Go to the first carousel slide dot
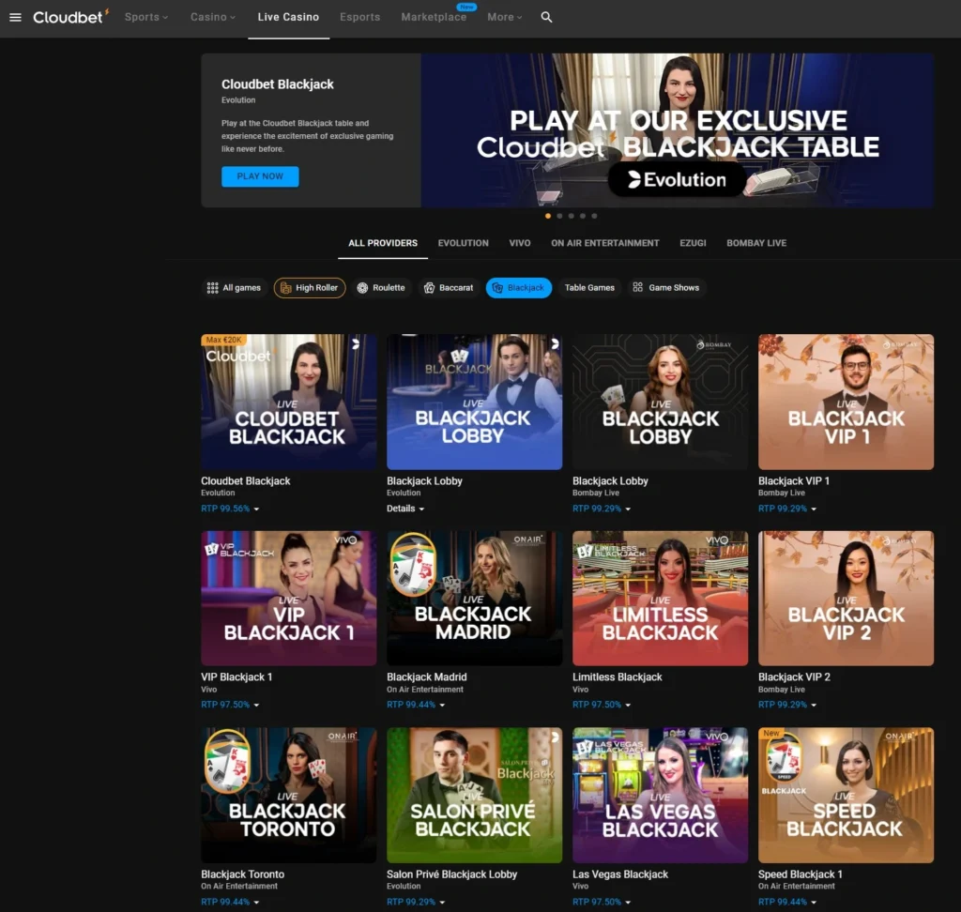 (548, 216)
